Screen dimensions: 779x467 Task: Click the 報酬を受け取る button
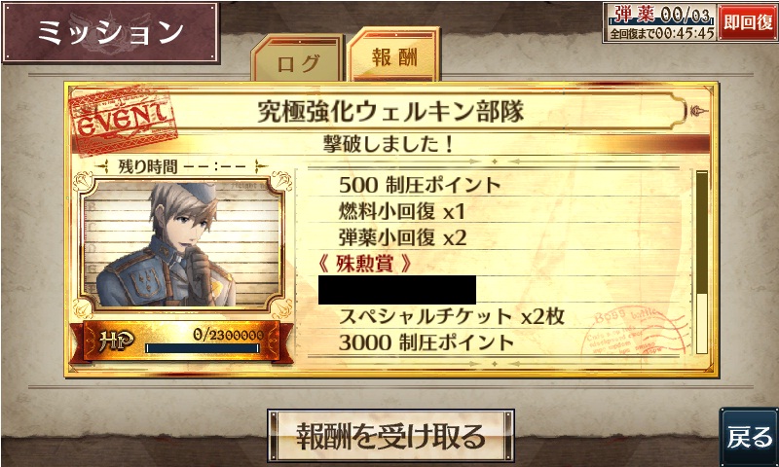click(x=390, y=435)
